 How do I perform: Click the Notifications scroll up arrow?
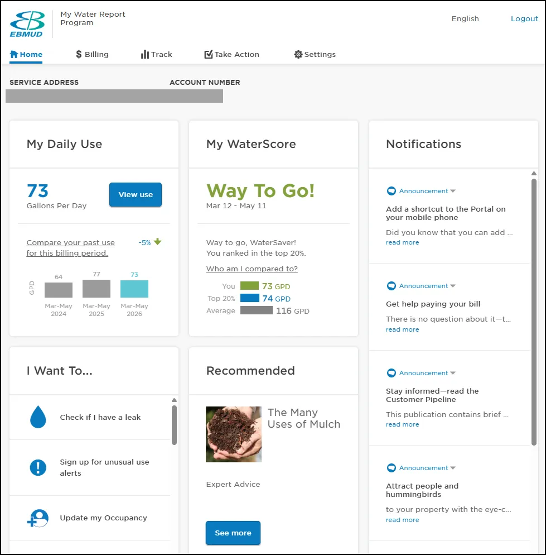click(x=534, y=174)
